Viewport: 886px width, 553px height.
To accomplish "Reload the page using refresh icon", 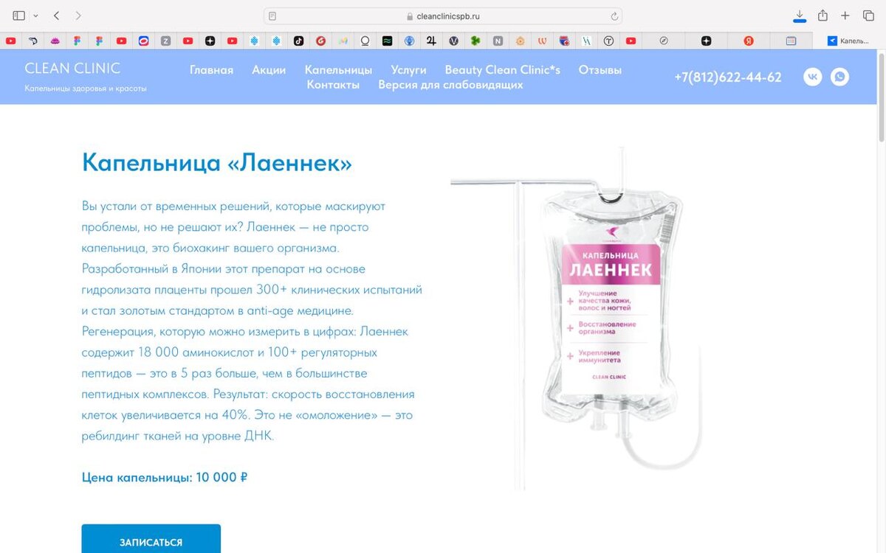I will (x=614, y=16).
